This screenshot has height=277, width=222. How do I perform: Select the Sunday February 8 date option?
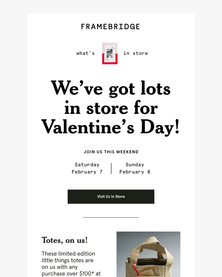click(135, 168)
